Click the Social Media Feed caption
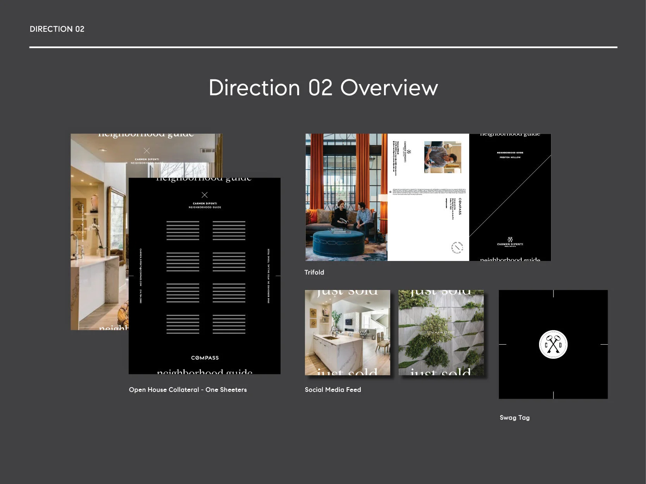 pyautogui.click(x=332, y=390)
